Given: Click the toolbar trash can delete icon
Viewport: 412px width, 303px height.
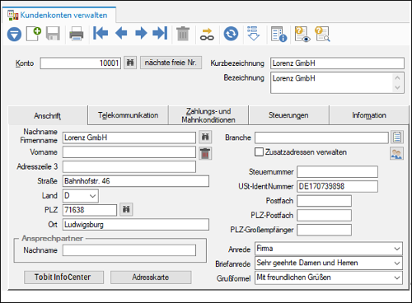Looking at the screenshot, I should tap(183, 34).
